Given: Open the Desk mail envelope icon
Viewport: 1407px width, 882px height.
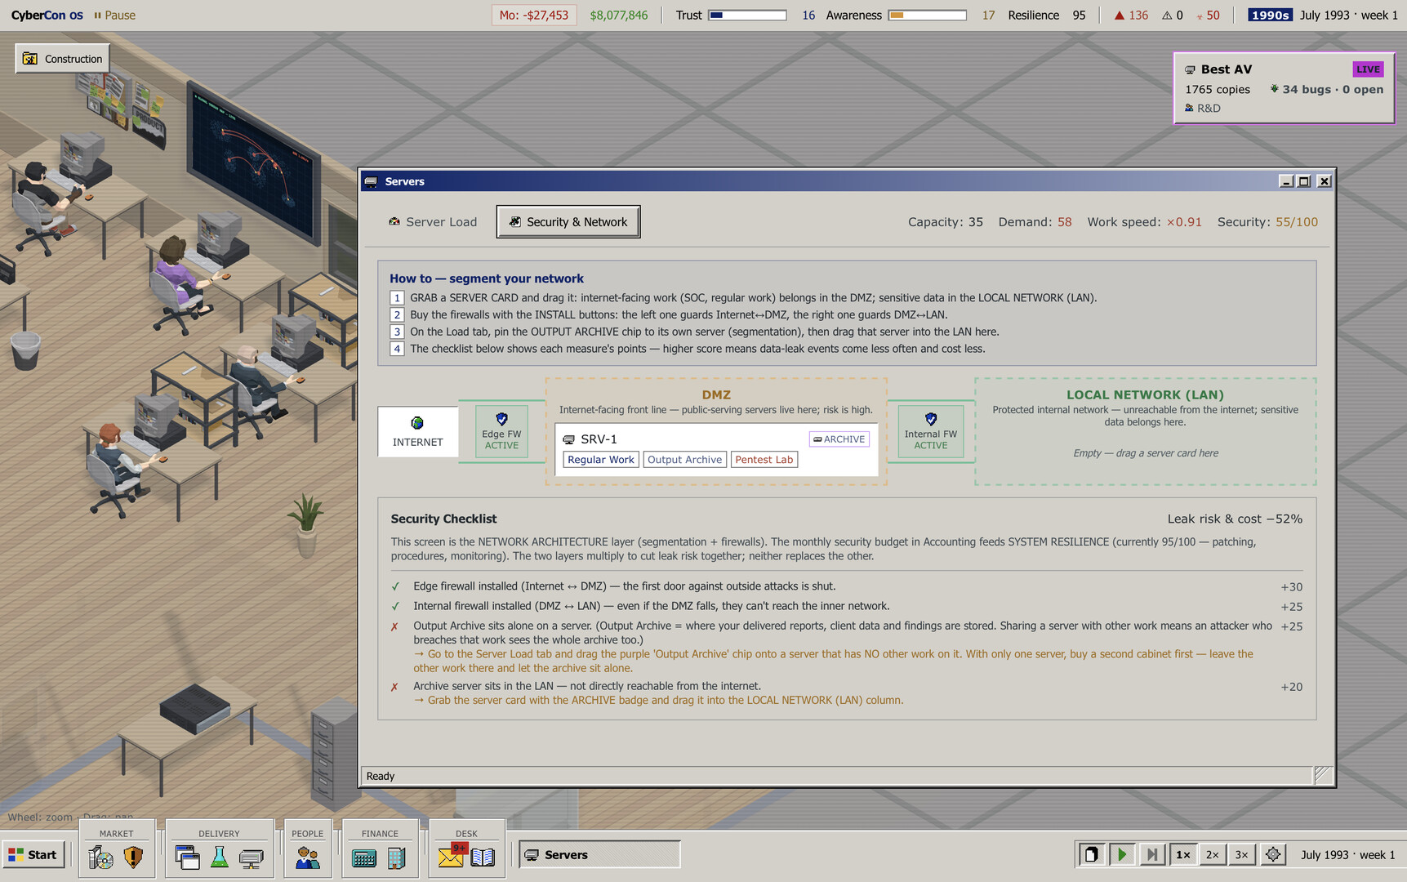Looking at the screenshot, I should click(x=452, y=856).
